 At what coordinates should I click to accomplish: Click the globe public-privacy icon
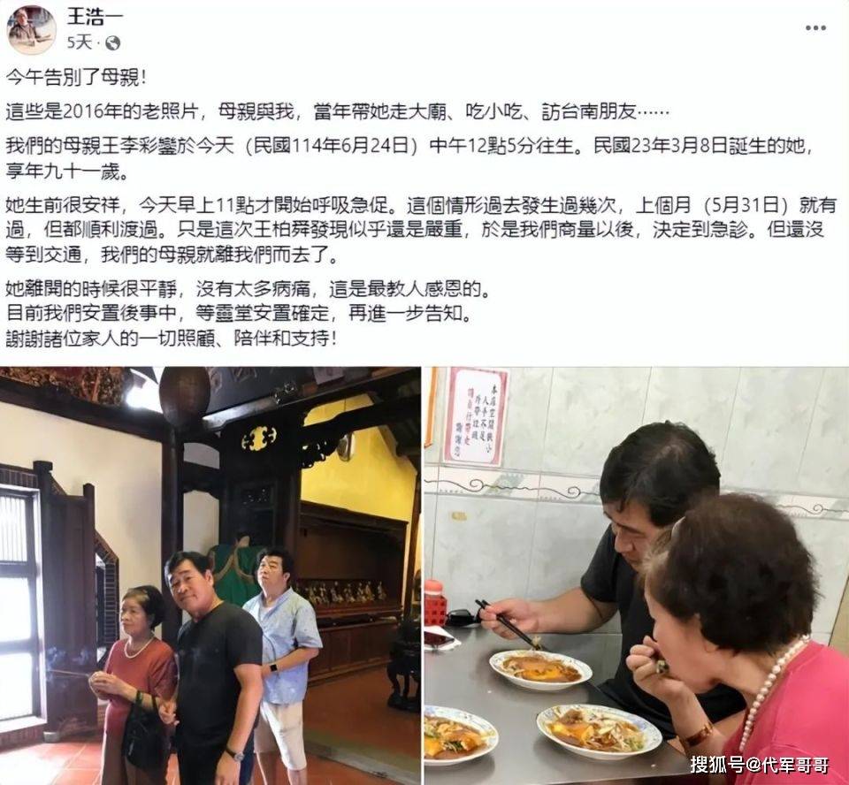point(112,42)
